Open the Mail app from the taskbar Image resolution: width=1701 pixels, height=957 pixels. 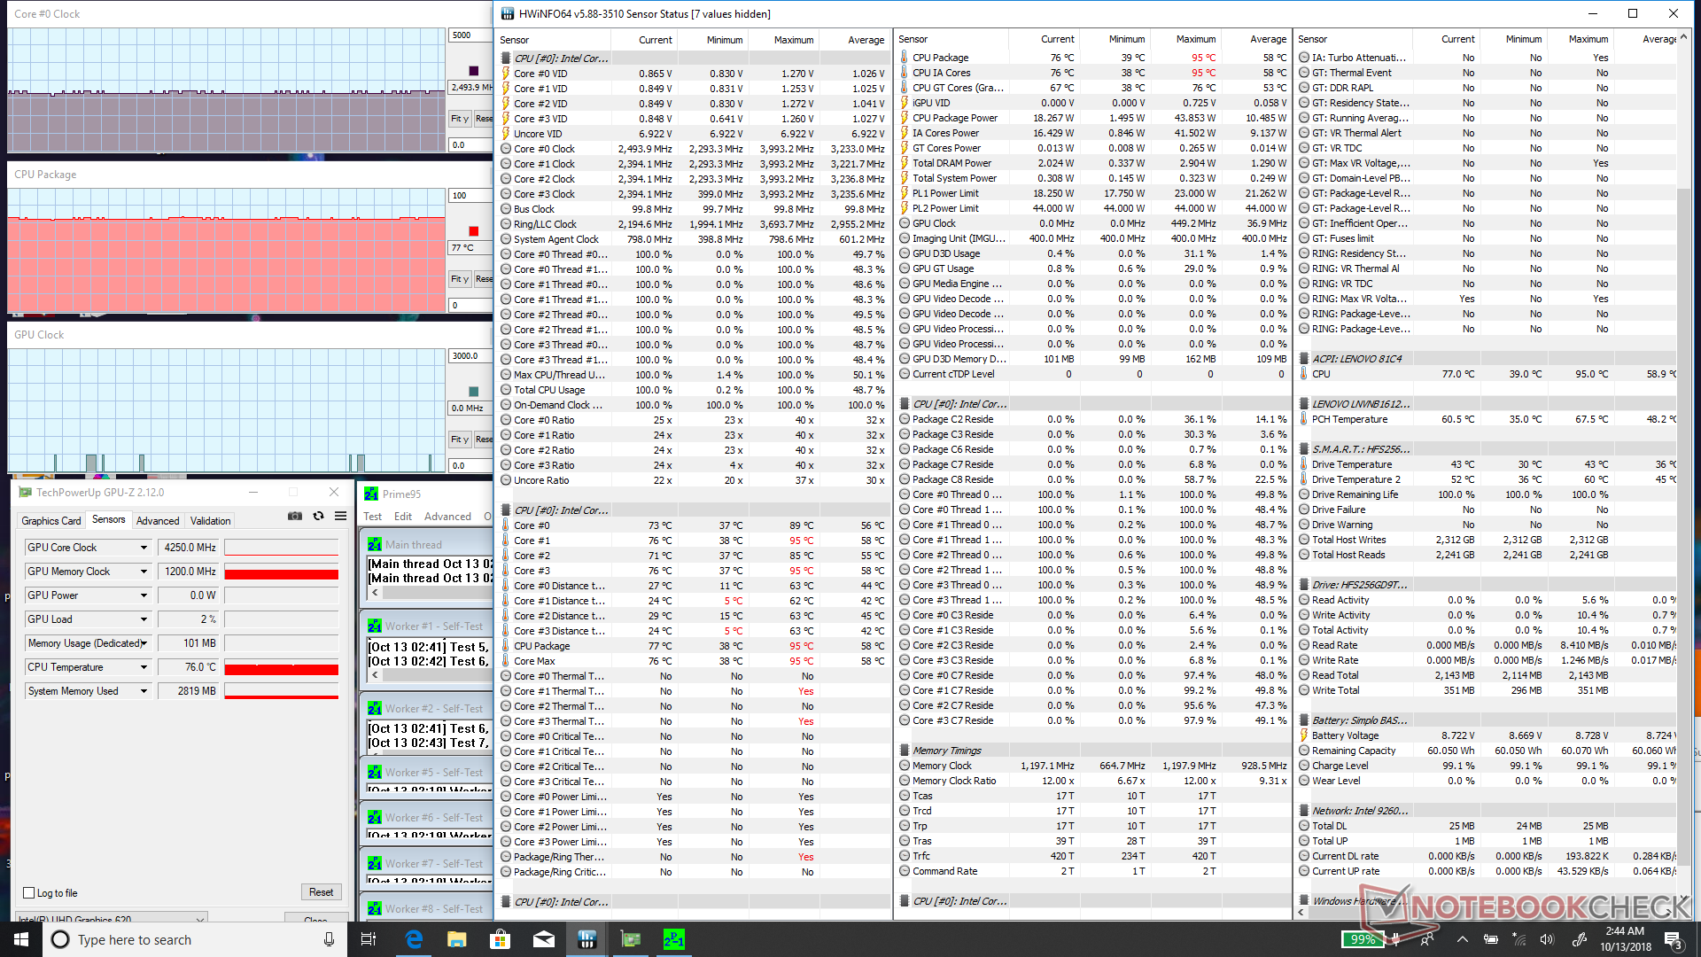coord(544,939)
